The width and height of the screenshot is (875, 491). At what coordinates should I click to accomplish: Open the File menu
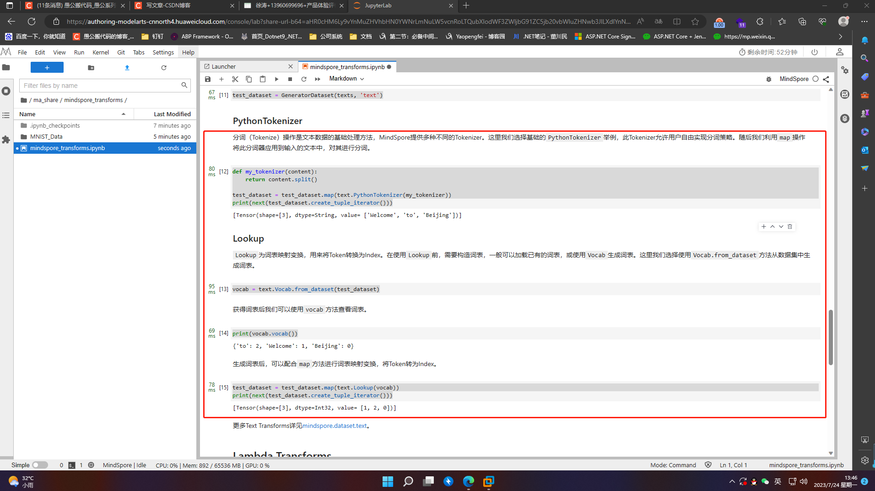tap(22, 52)
